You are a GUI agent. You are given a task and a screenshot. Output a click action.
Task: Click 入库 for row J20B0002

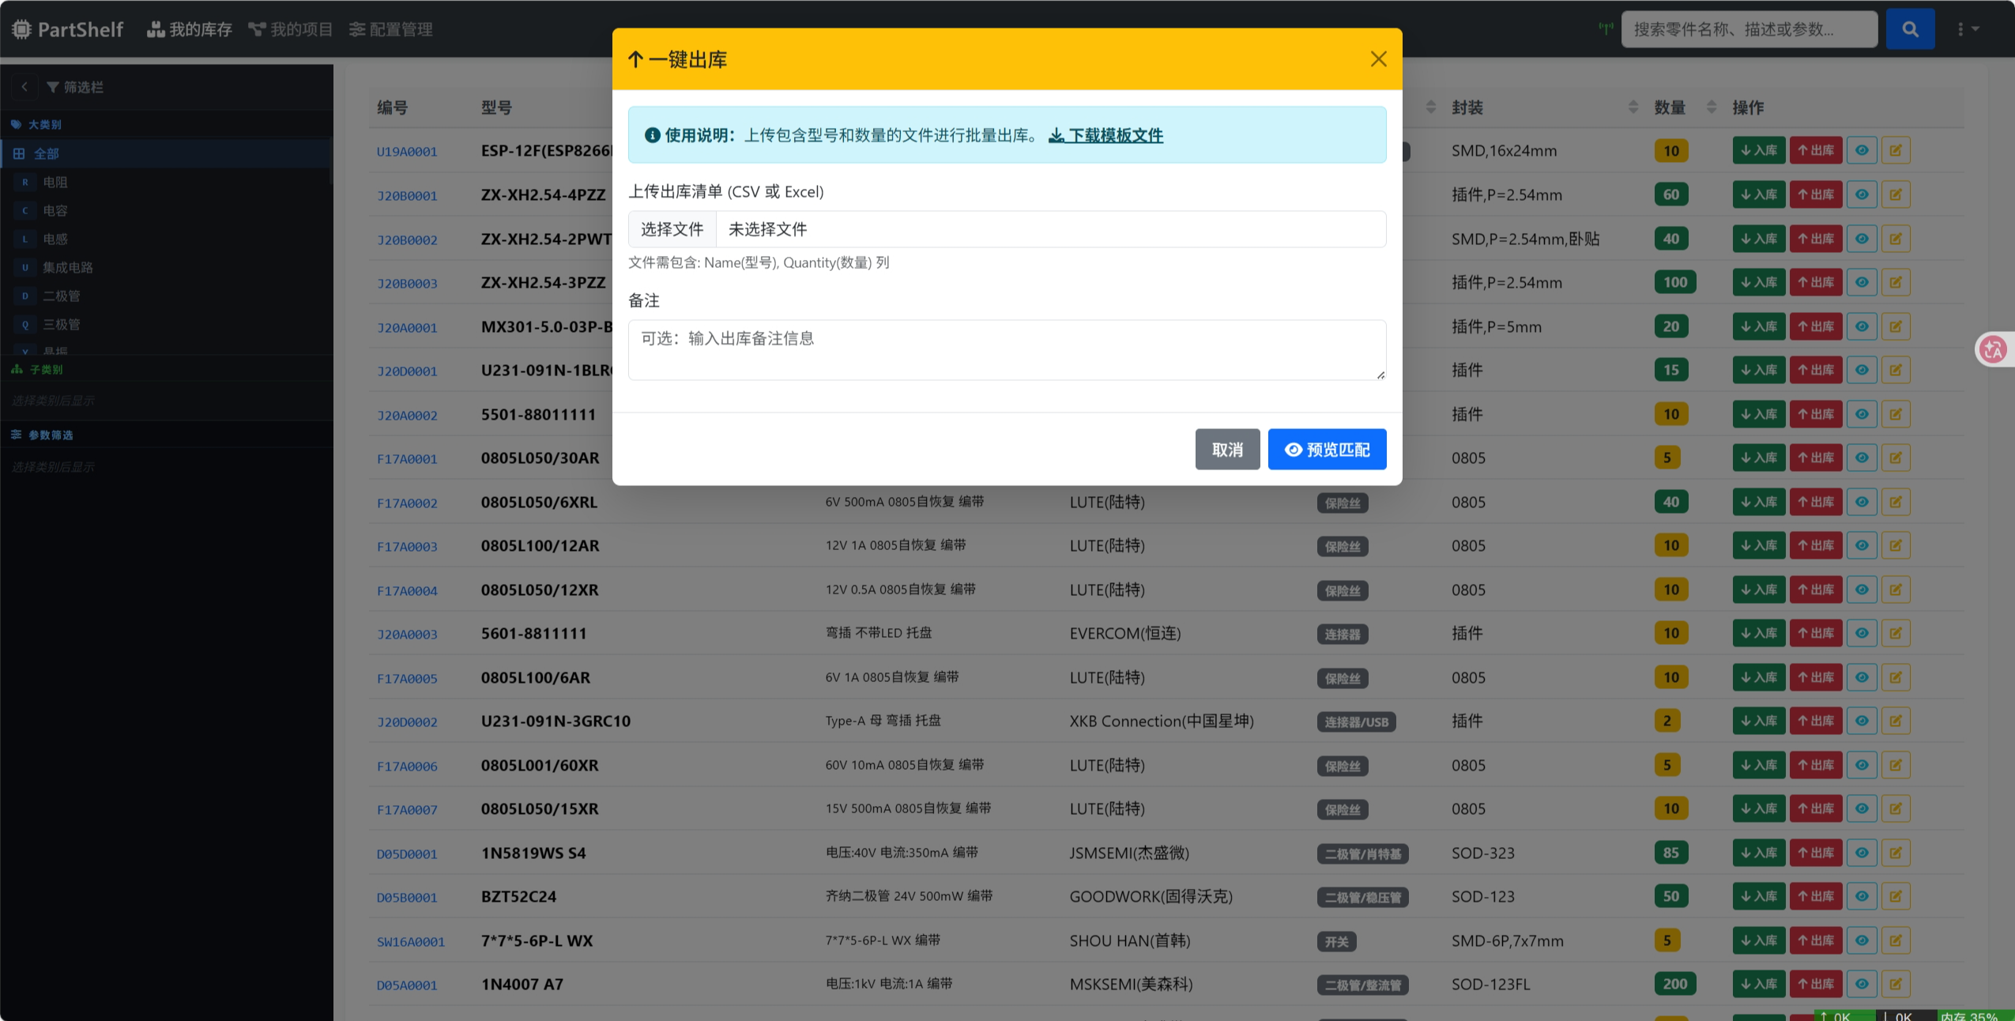pyautogui.click(x=1758, y=239)
